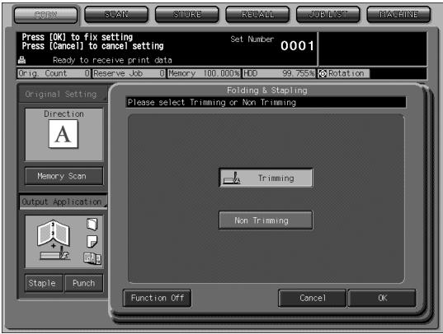Click the Function Off button

158,298
